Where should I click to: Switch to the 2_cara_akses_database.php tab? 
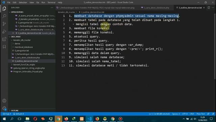[x=157, y=7]
